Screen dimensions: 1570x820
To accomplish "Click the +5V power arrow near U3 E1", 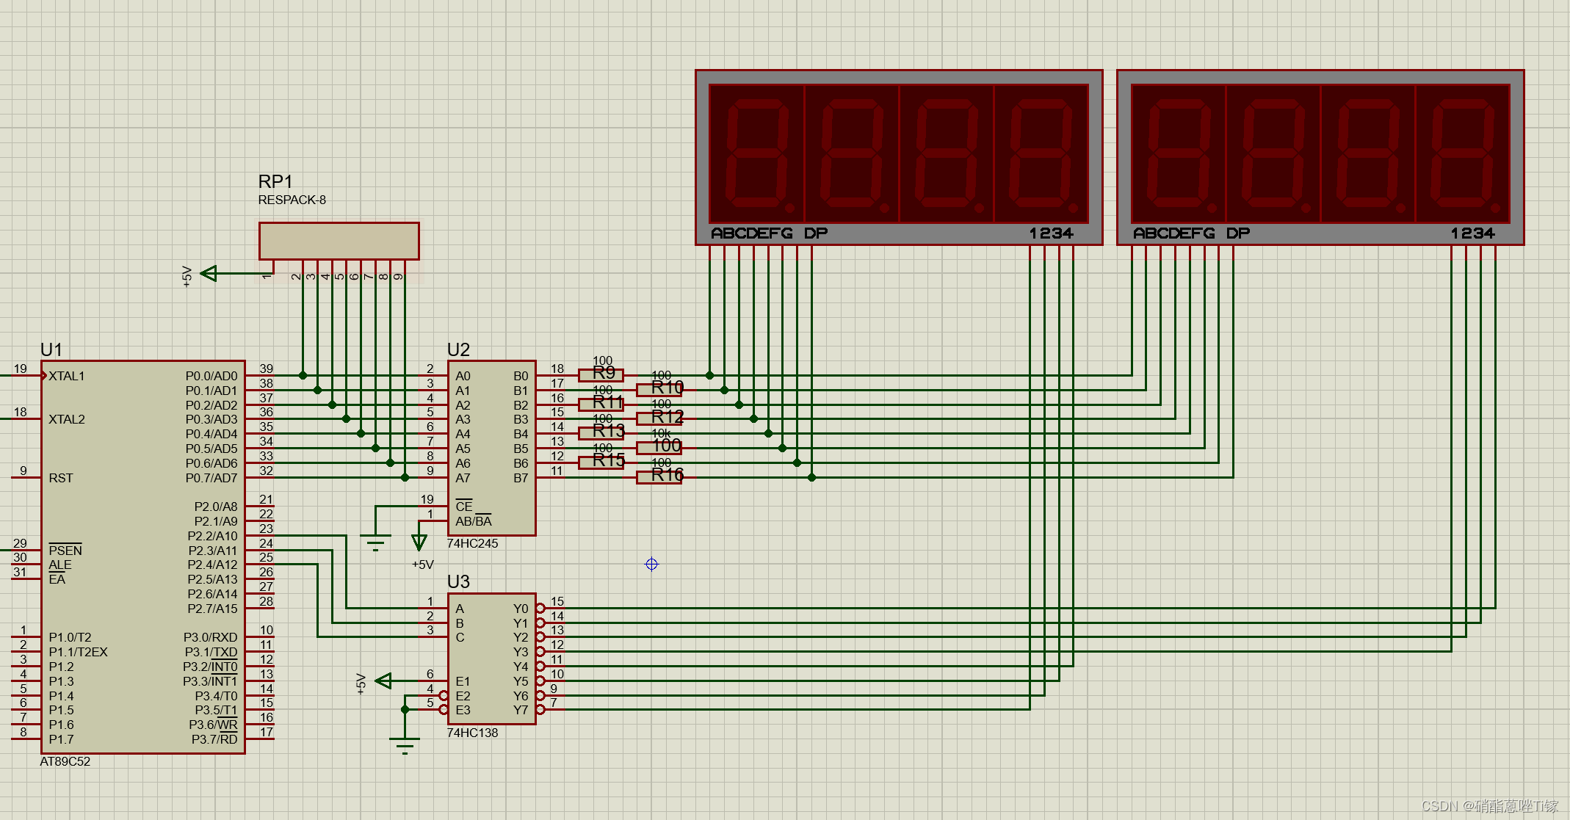I will (383, 681).
